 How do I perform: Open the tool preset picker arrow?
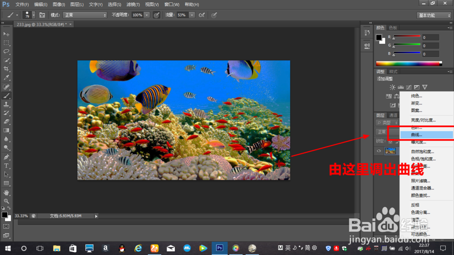pyautogui.click(x=17, y=15)
